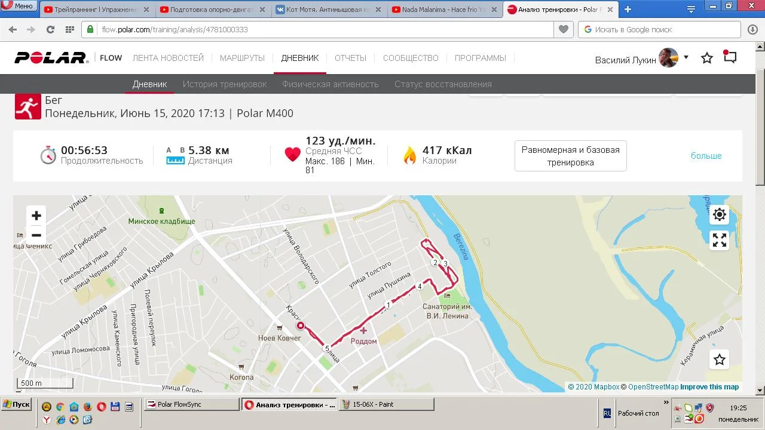Click Равномерная и базовая тренировка button

pyautogui.click(x=571, y=156)
